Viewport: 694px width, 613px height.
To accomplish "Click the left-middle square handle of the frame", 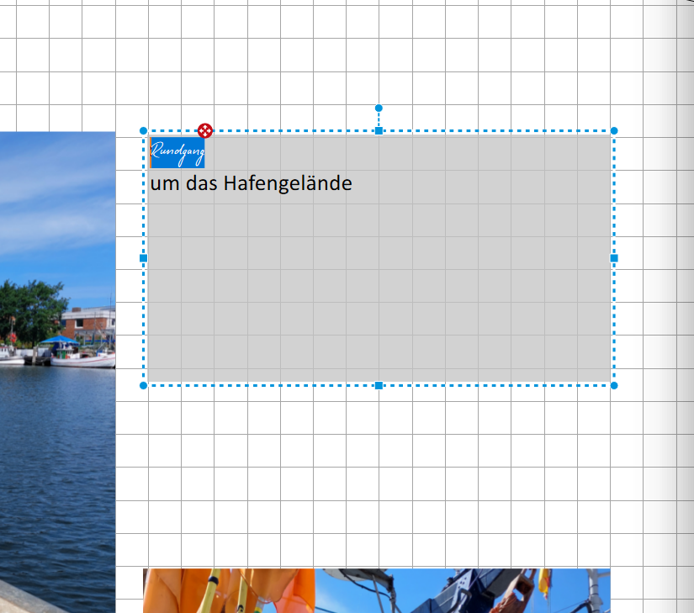I will pos(143,258).
